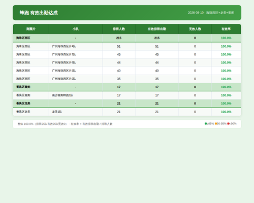254x203 pixels.
Task: Click team 广州海珠西区片6队
Action: 64,62
